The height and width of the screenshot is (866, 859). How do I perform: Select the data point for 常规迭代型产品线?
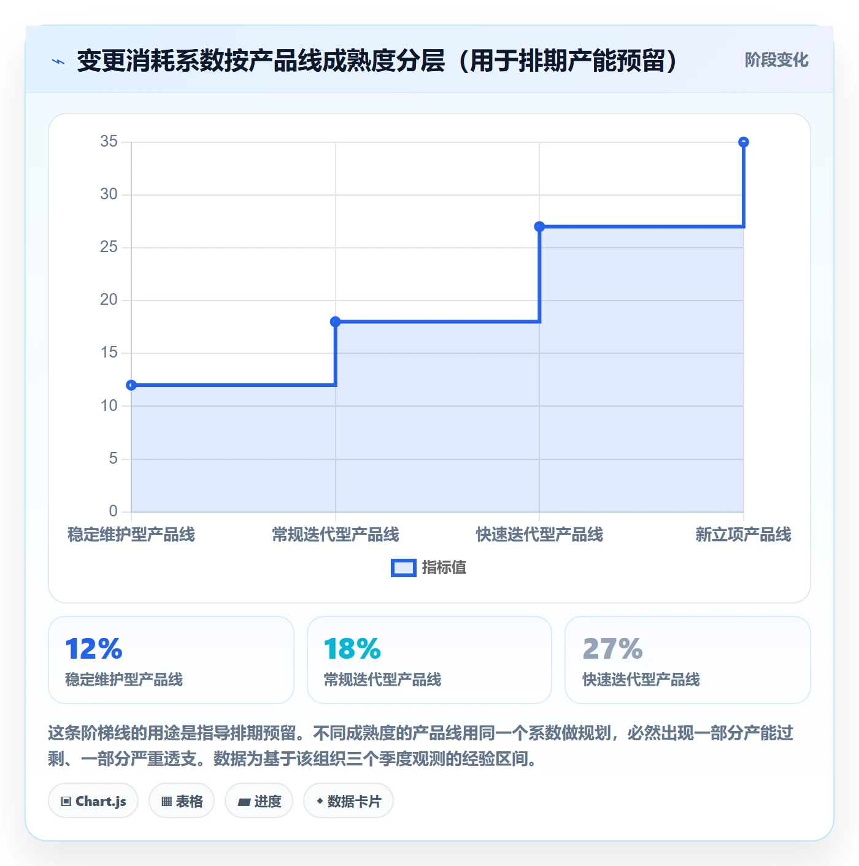(x=336, y=322)
